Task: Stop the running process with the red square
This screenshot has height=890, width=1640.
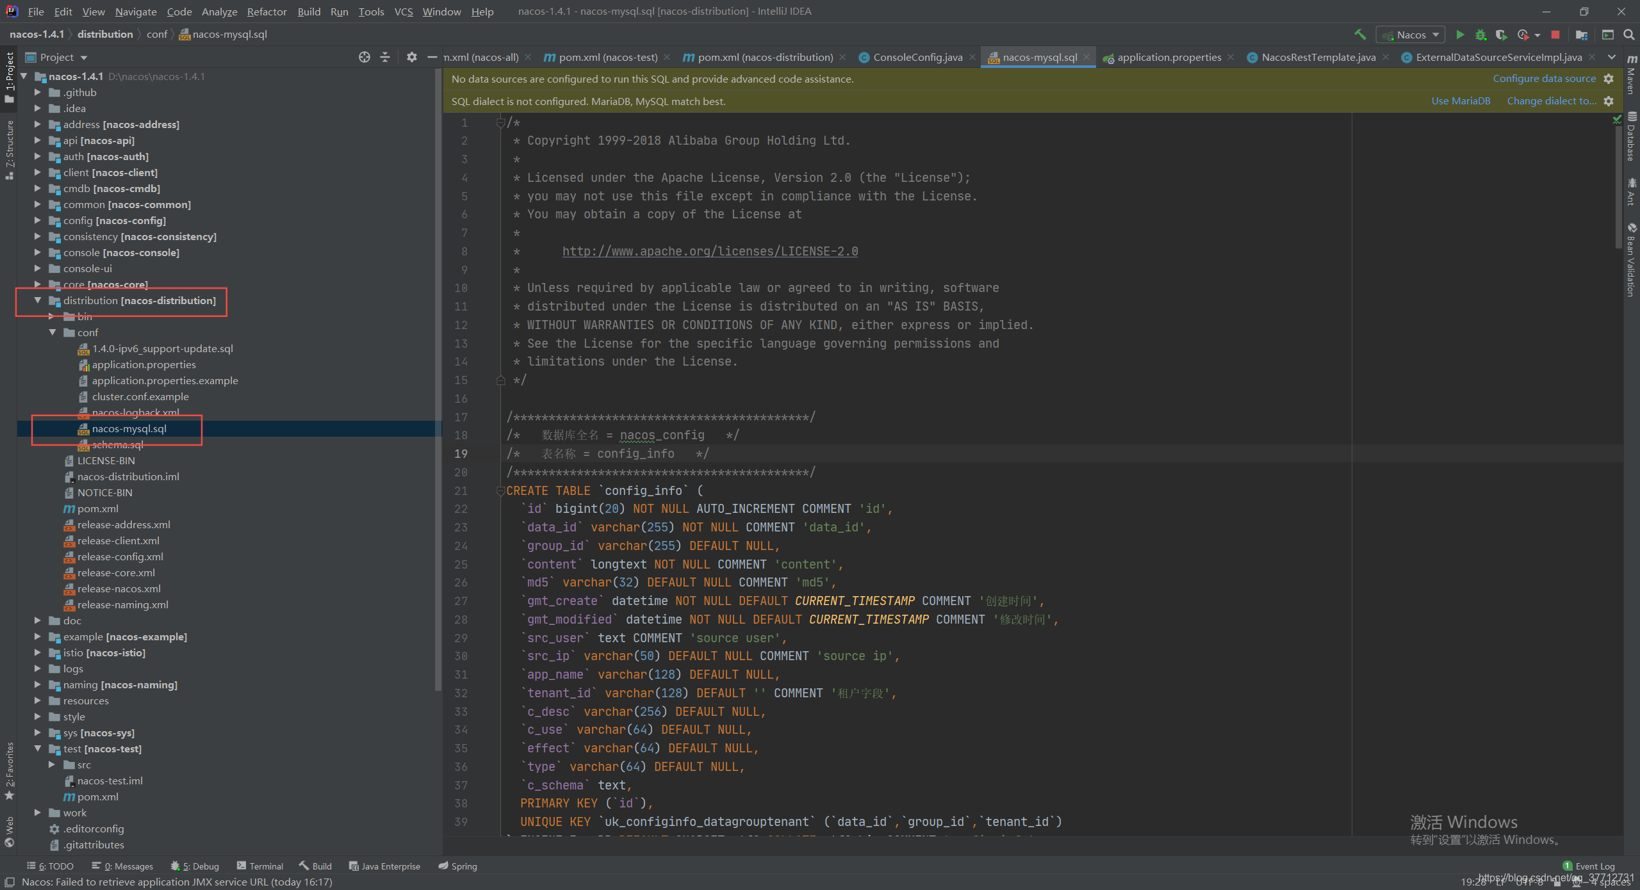Action: coord(1555,35)
